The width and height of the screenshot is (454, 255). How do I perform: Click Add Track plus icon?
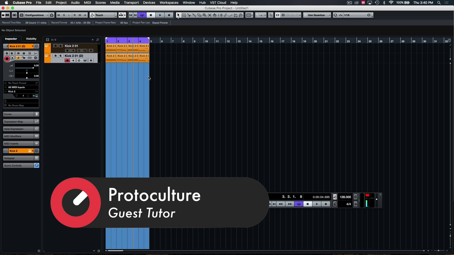click(x=93, y=40)
